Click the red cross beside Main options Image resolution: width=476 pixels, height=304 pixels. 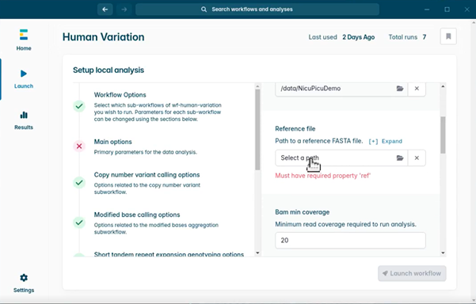coord(79,146)
